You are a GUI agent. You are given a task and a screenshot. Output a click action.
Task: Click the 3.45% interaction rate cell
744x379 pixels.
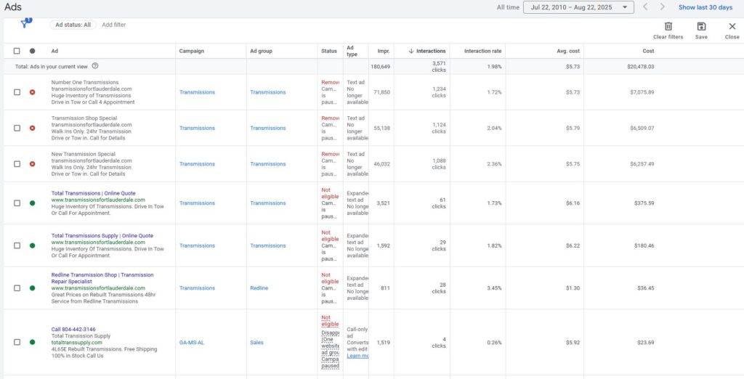click(x=494, y=288)
